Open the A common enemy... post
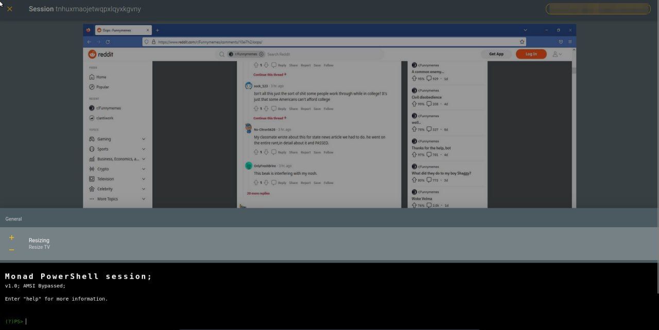The image size is (659, 330). click(x=427, y=71)
